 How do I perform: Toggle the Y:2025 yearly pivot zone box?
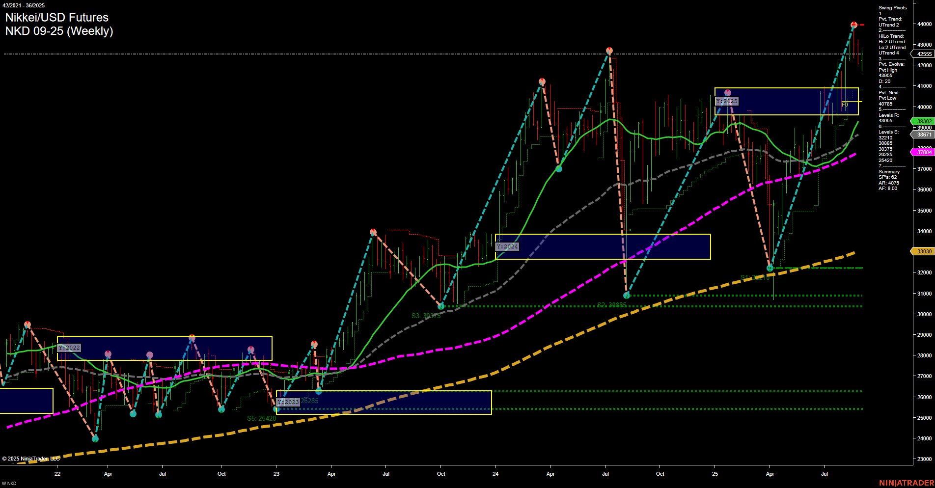(x=726, y=101)
